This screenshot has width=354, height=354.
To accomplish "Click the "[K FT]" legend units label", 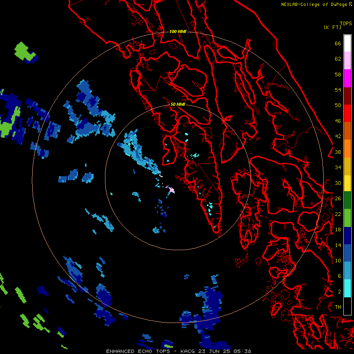I will click(x=332, y=28).
